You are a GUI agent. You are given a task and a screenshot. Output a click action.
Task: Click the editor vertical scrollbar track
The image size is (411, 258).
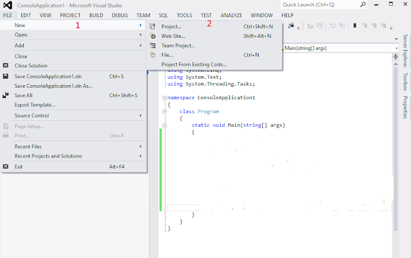[396, 149]
